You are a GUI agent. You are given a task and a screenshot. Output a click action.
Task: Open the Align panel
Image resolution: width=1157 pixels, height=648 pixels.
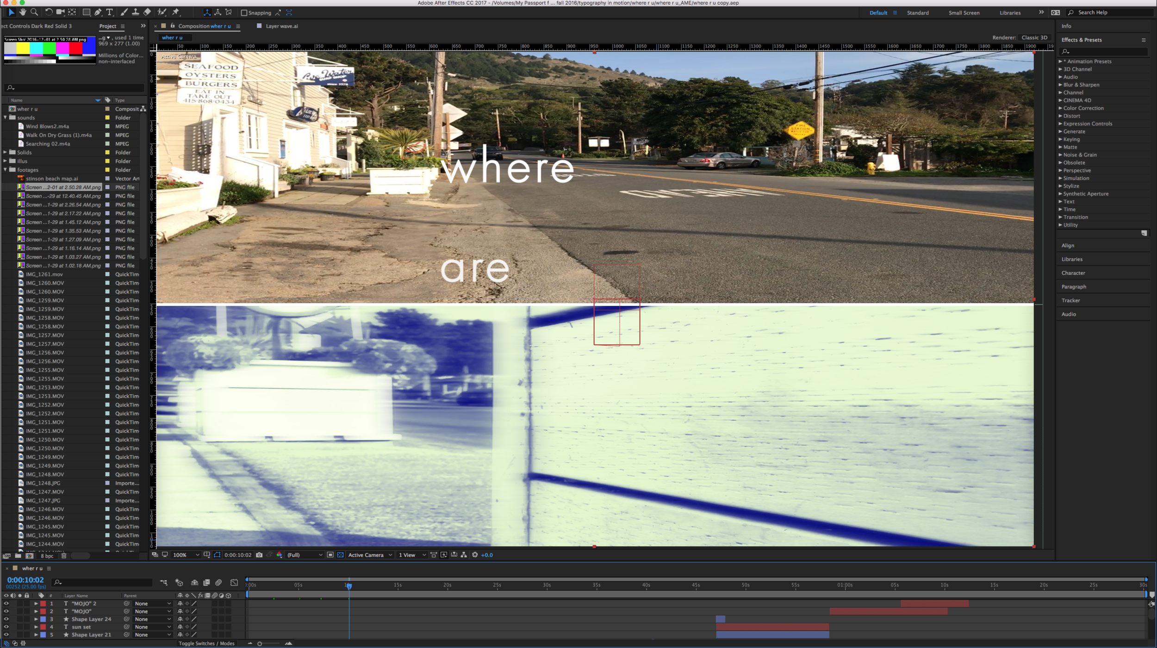1068,246
